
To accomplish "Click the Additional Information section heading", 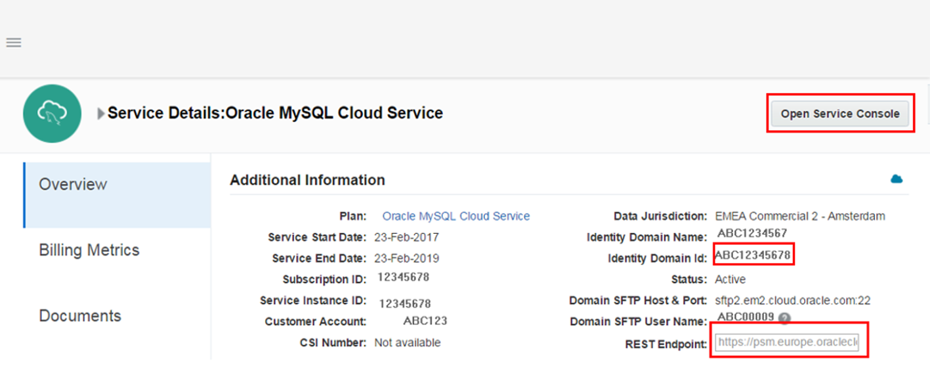I will coord(307,180).
